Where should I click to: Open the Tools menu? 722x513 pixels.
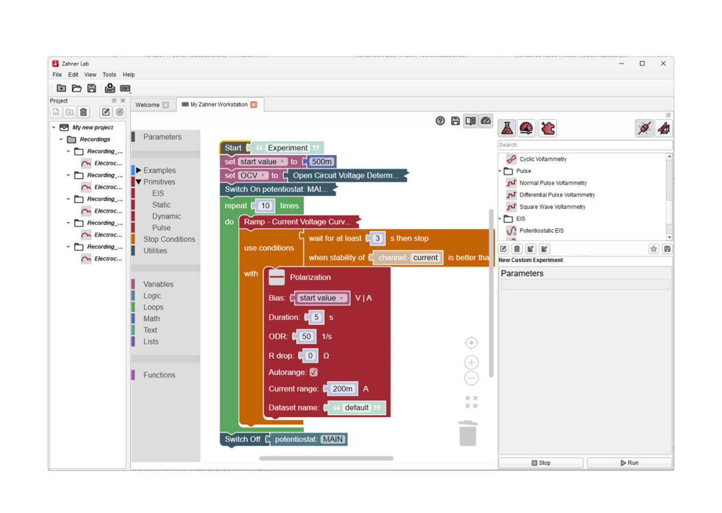pyautogui.click(x=109, y=75)
